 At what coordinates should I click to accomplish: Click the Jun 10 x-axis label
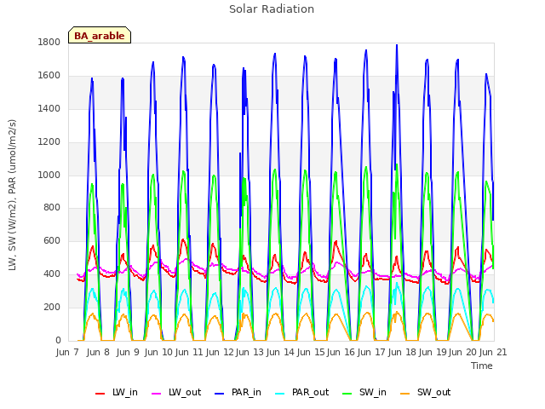coord(158,352)
